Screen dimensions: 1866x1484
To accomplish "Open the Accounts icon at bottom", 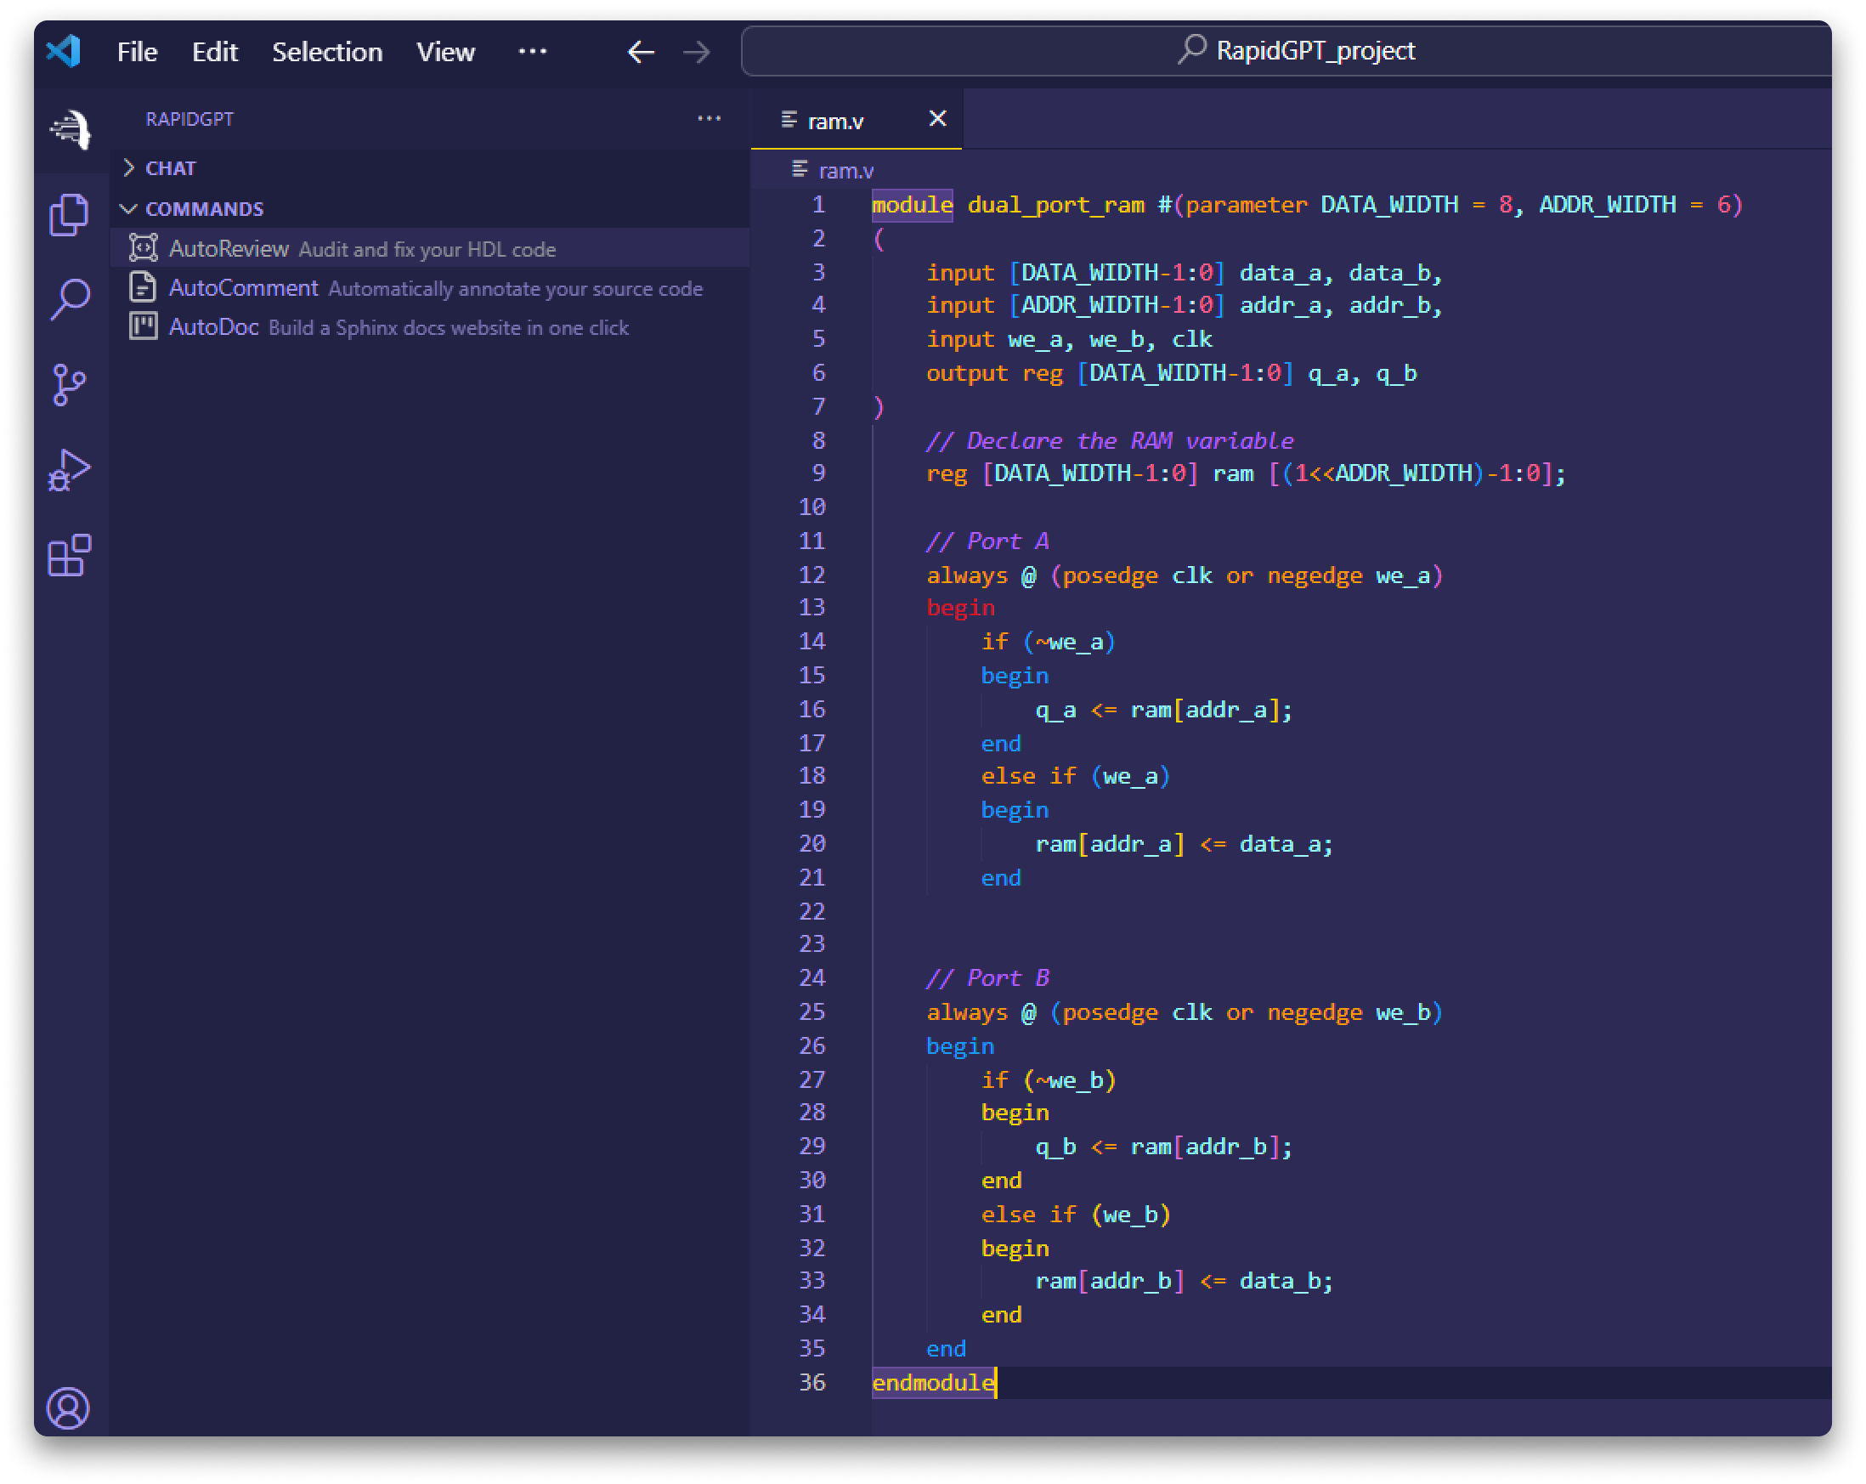I will click(68, 1407).
